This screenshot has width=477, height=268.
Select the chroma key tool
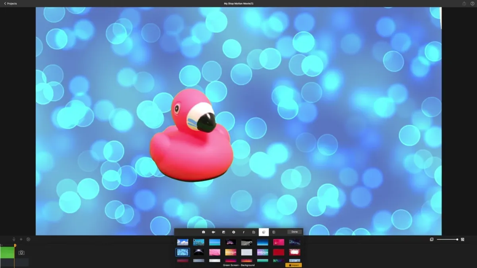(x=213, y=232)
